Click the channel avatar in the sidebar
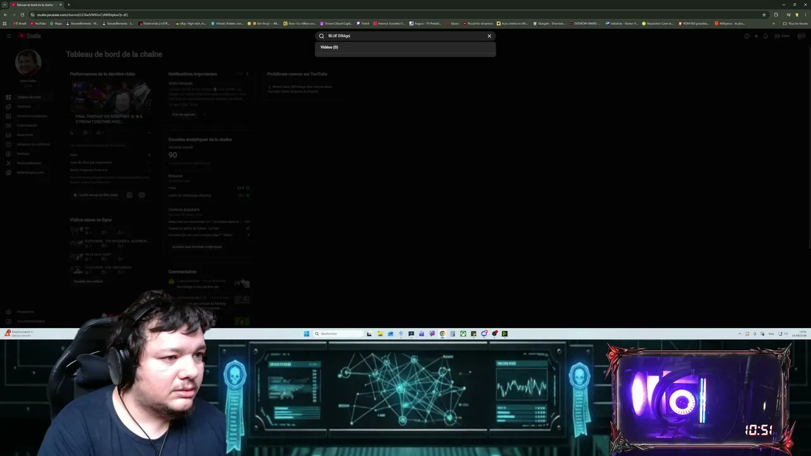Screen dimensions: 811x456 pos(28,63)
